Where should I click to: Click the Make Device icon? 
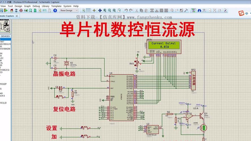click(x=177, y=10)
